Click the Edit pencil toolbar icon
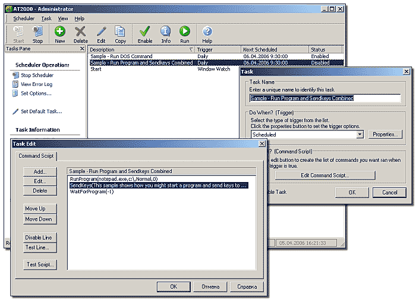Screen dimensions: 416x300 (101, 34)
